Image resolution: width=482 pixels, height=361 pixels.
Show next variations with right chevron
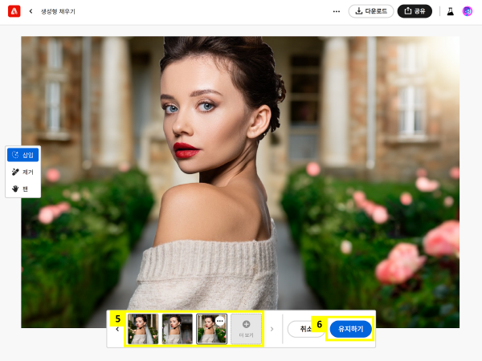coord(272,329)
